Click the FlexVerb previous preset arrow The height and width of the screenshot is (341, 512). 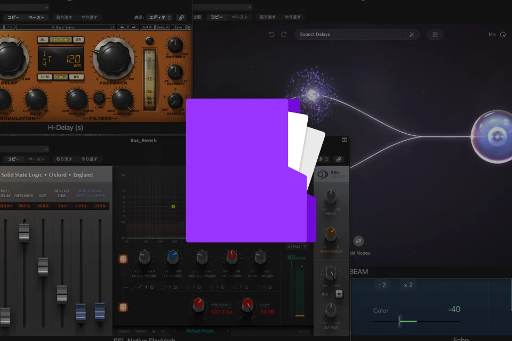pyautogui.click(x=175, y=331)
